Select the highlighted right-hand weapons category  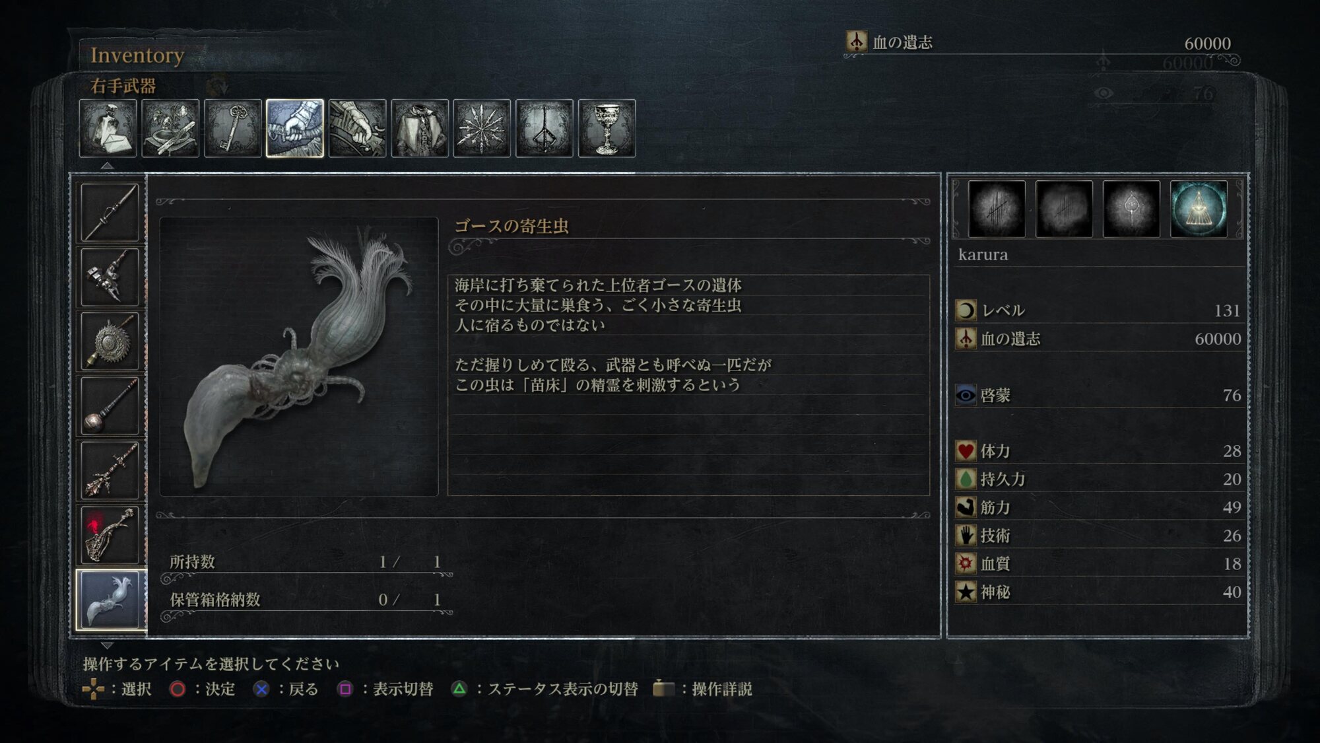point(295,128)
